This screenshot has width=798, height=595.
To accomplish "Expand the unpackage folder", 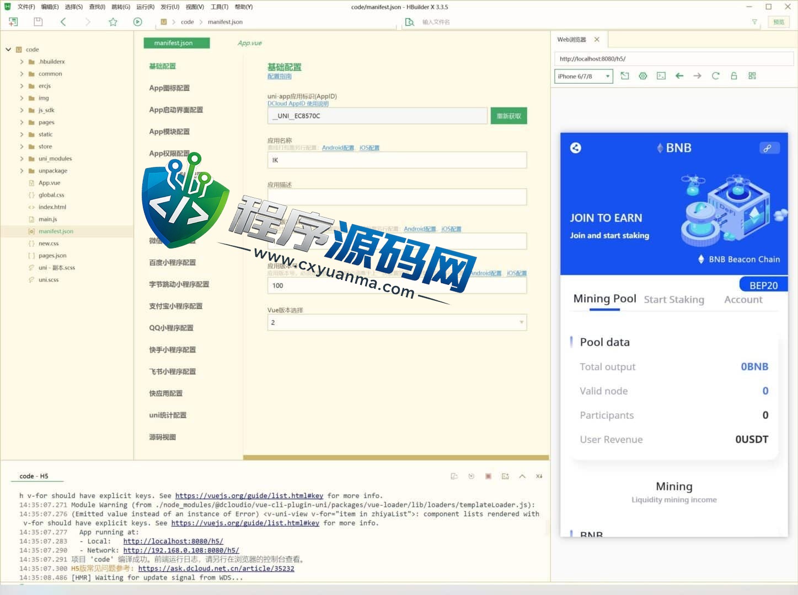I will tap(22, 171).
